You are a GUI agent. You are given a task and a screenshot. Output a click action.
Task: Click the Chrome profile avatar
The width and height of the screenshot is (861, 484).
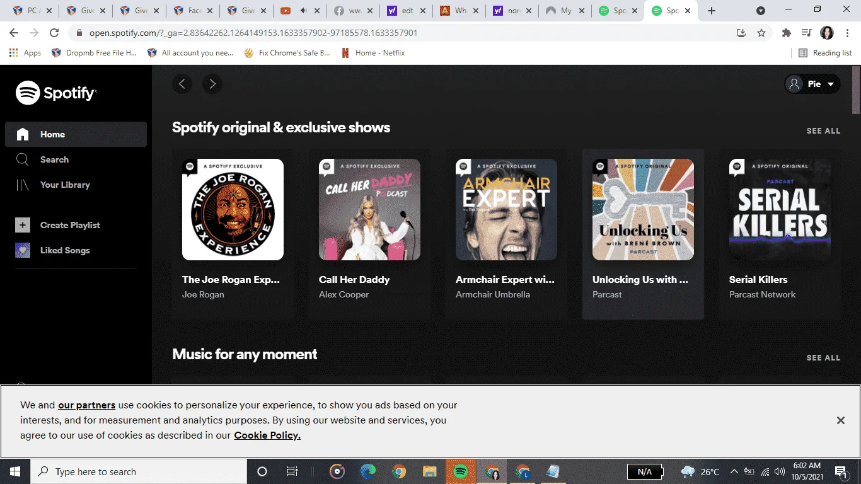(826, 33)
